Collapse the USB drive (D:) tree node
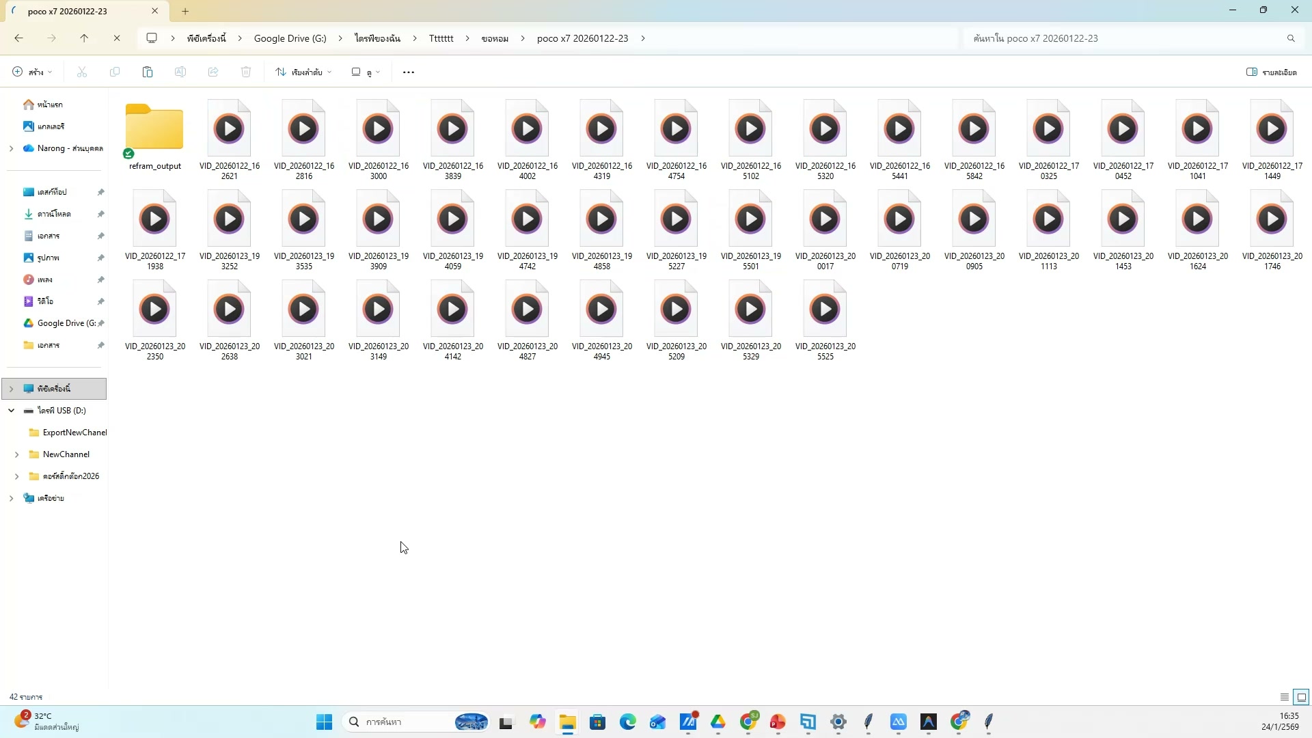The image size is (1312, 738). 11,411
